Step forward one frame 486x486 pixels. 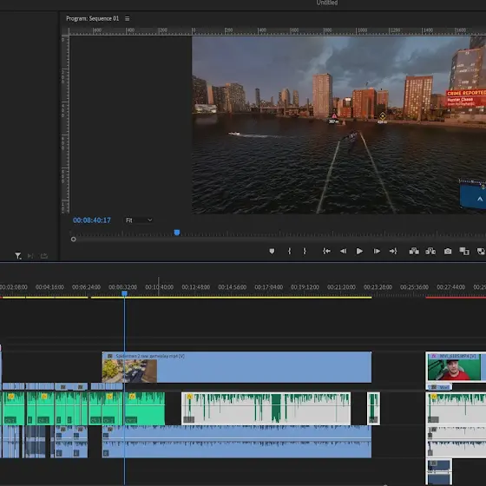point(377,251)
